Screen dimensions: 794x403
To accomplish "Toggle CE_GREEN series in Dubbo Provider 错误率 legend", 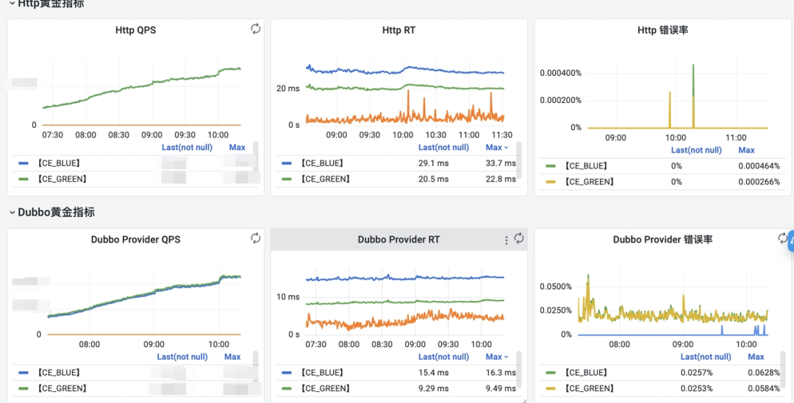I will pyautogui.click(x=588, y=388).
